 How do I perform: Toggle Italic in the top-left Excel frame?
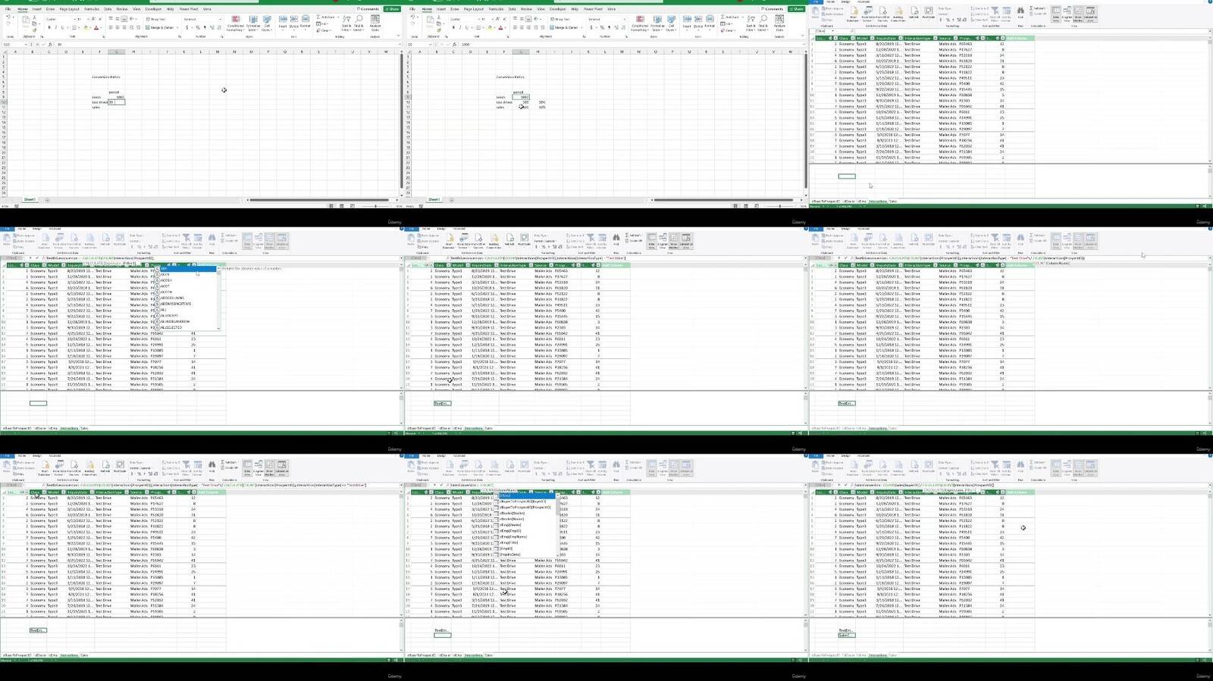(55, 27)
